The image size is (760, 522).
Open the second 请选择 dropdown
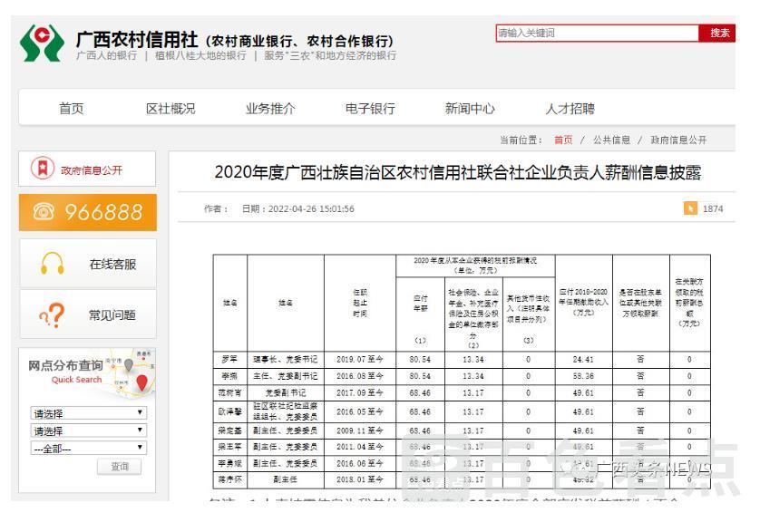coord(88,430)
